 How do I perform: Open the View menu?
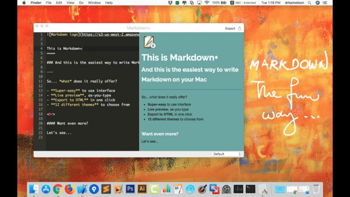[x=70, y=3]
